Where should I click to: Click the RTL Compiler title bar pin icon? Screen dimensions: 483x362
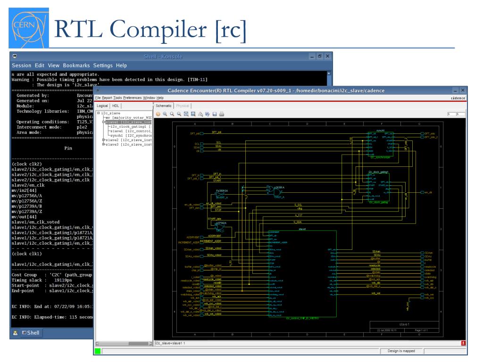(x=98, y=90)
